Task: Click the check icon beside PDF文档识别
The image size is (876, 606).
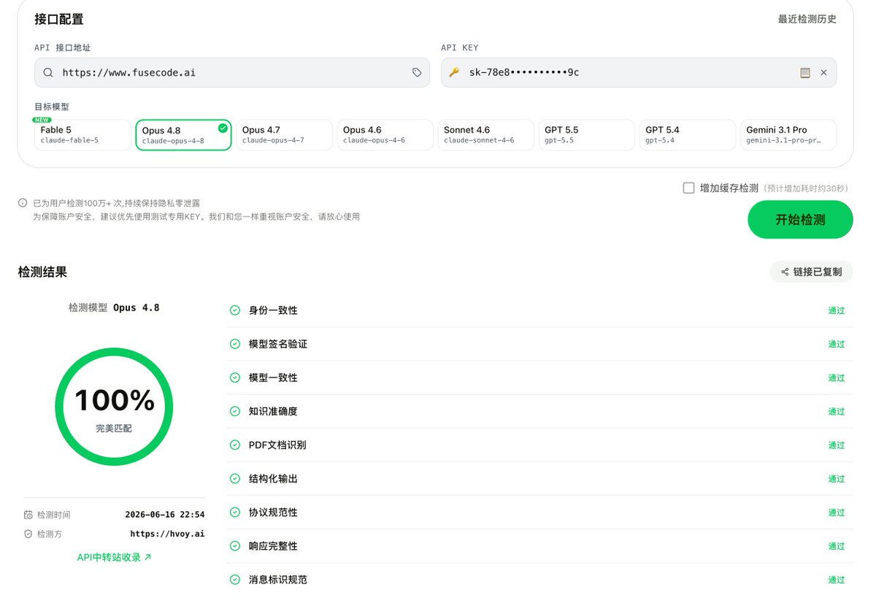Action: (235, 445)
